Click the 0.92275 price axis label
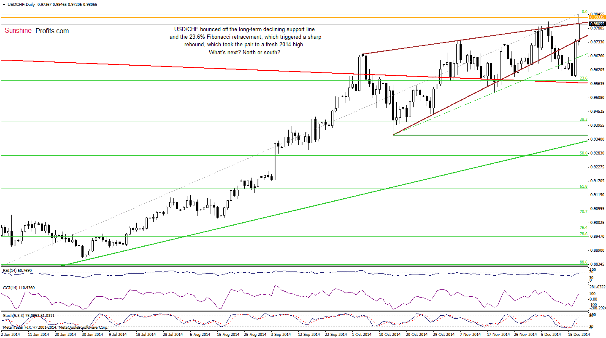 597,167
